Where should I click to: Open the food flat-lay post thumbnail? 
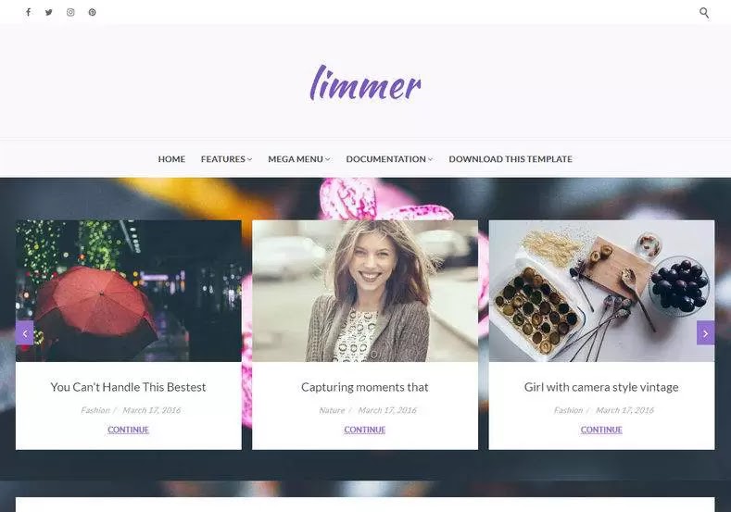tap(601, 291)
